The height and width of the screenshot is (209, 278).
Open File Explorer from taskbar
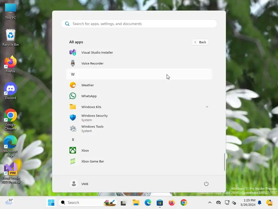136,202
